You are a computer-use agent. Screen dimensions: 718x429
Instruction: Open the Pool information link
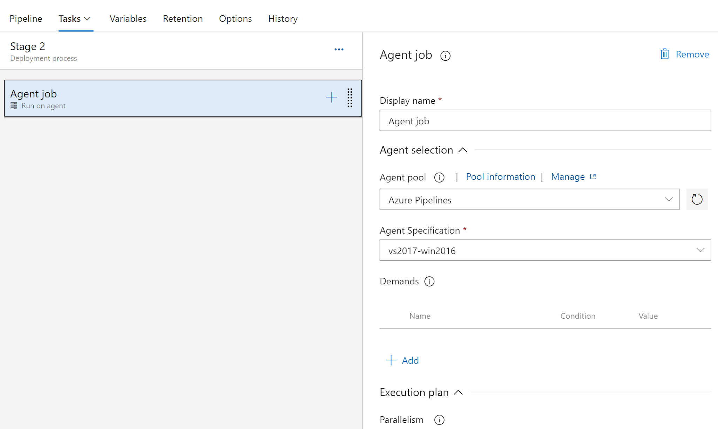500,177
